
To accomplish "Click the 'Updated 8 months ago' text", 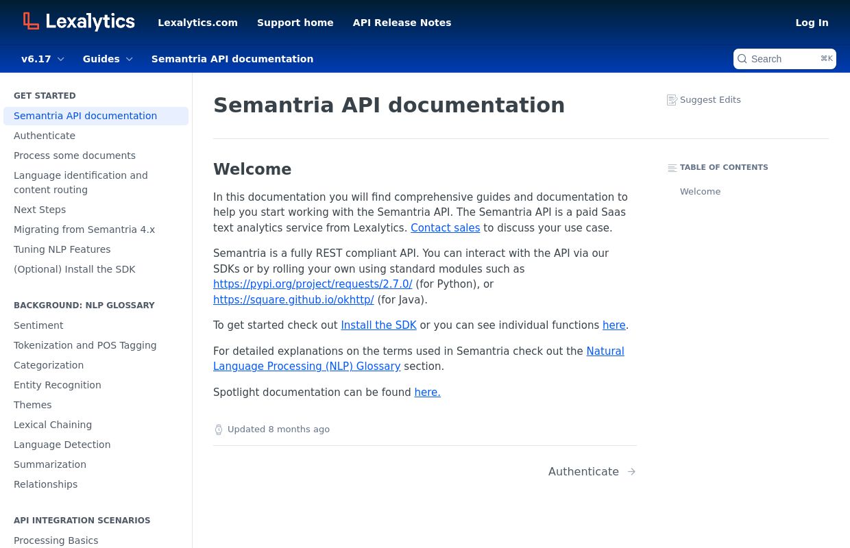I will click(278, 429).
